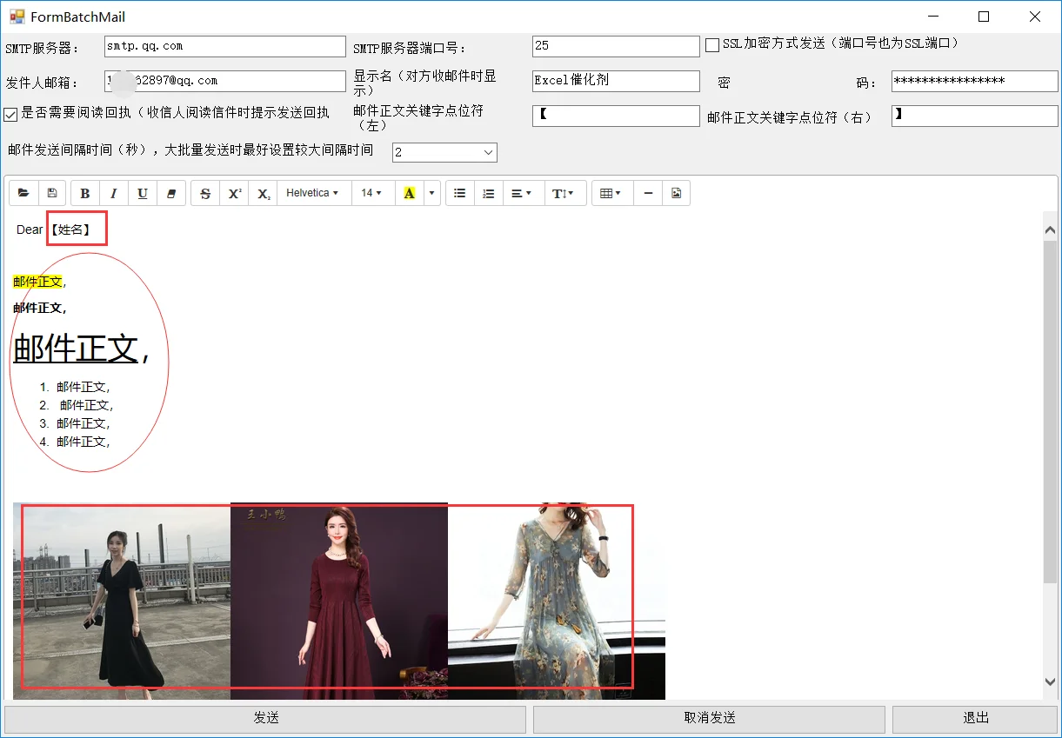Apply the yellow highlight color swatch

click(x=410, y=193)
